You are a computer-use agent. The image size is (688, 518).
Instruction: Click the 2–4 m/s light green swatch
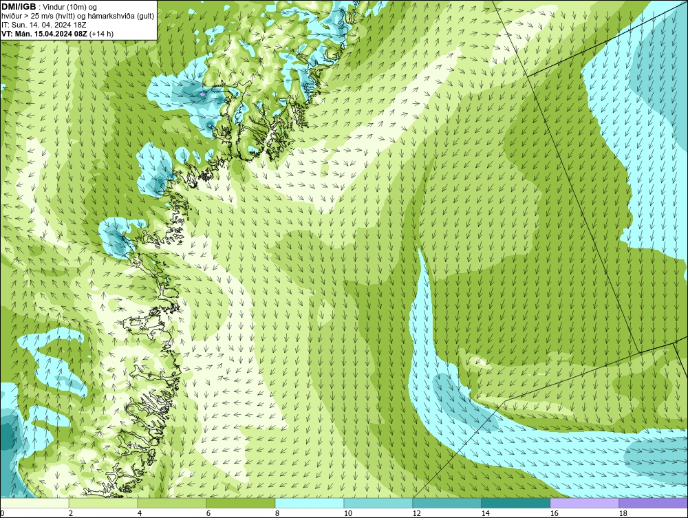(x=103, y=503)
